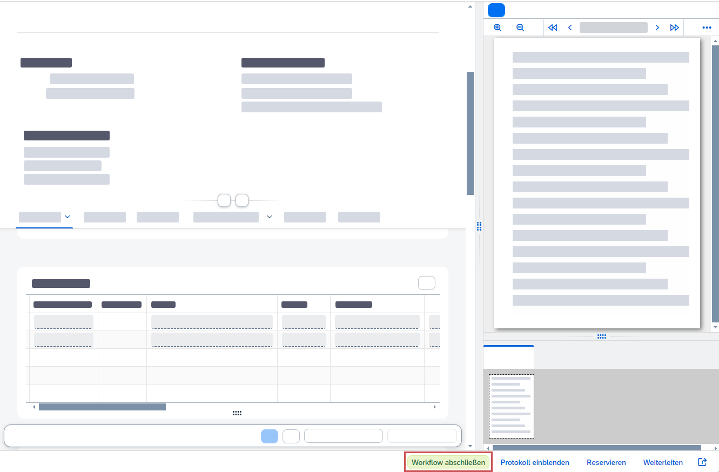Click the vertical splitter handle between panes
719x472 pixels.
click(x=479, y=226)
